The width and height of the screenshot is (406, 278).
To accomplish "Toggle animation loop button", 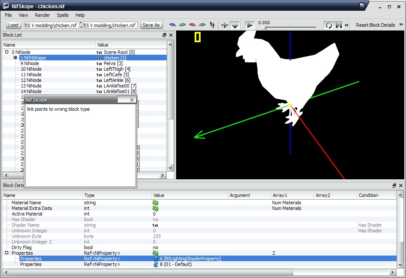I will click(329, 25).
